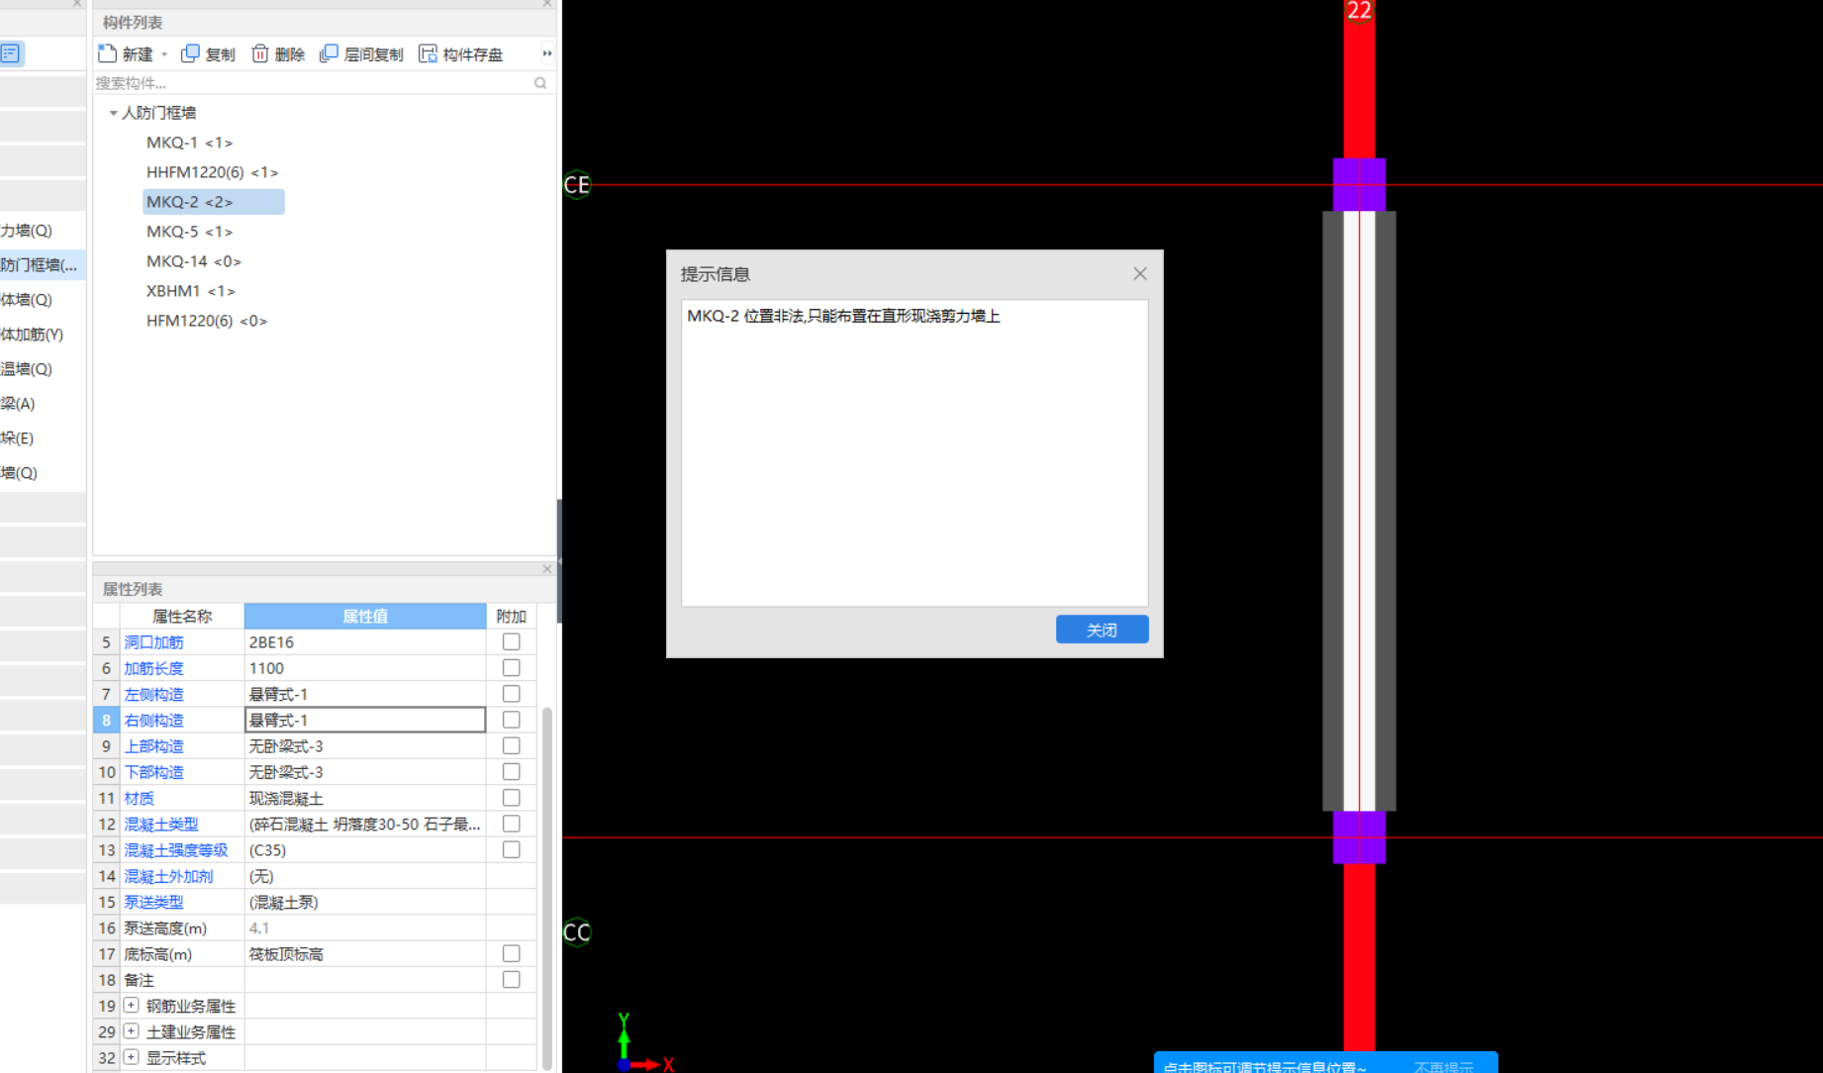Viewport: 1823px width, 1073px height.
Task: Click the 混凝土强度等级 value (C35)
Action: (x=365, y=849)
